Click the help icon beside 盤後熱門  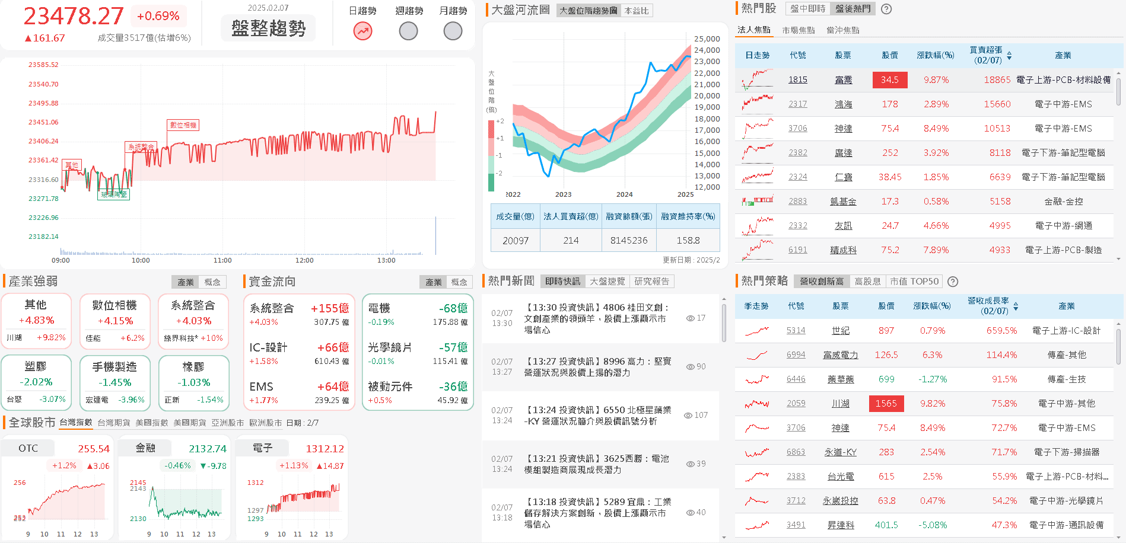tap(886, 9)
